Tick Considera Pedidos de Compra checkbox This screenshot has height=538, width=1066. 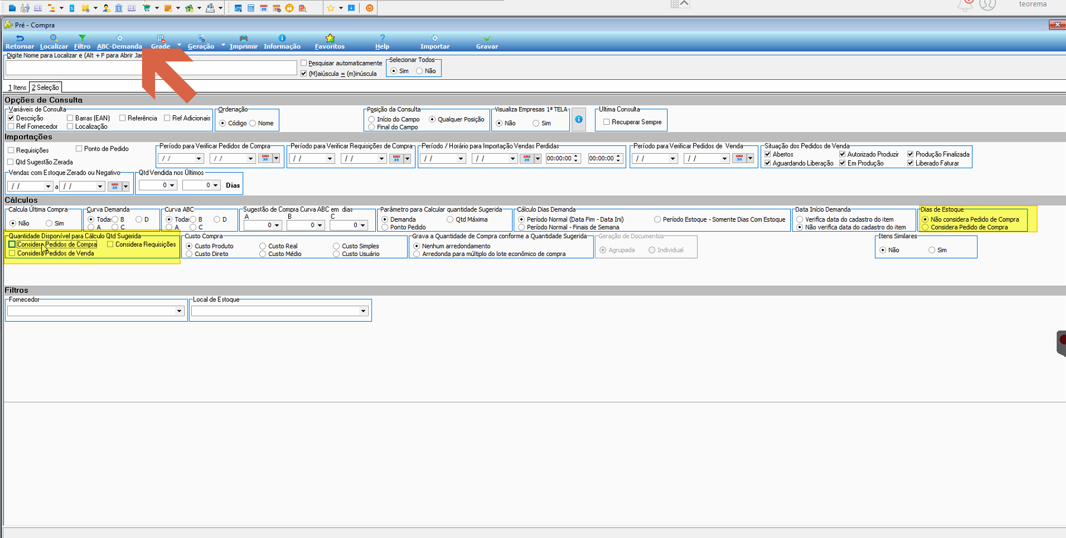click(12, 244)
